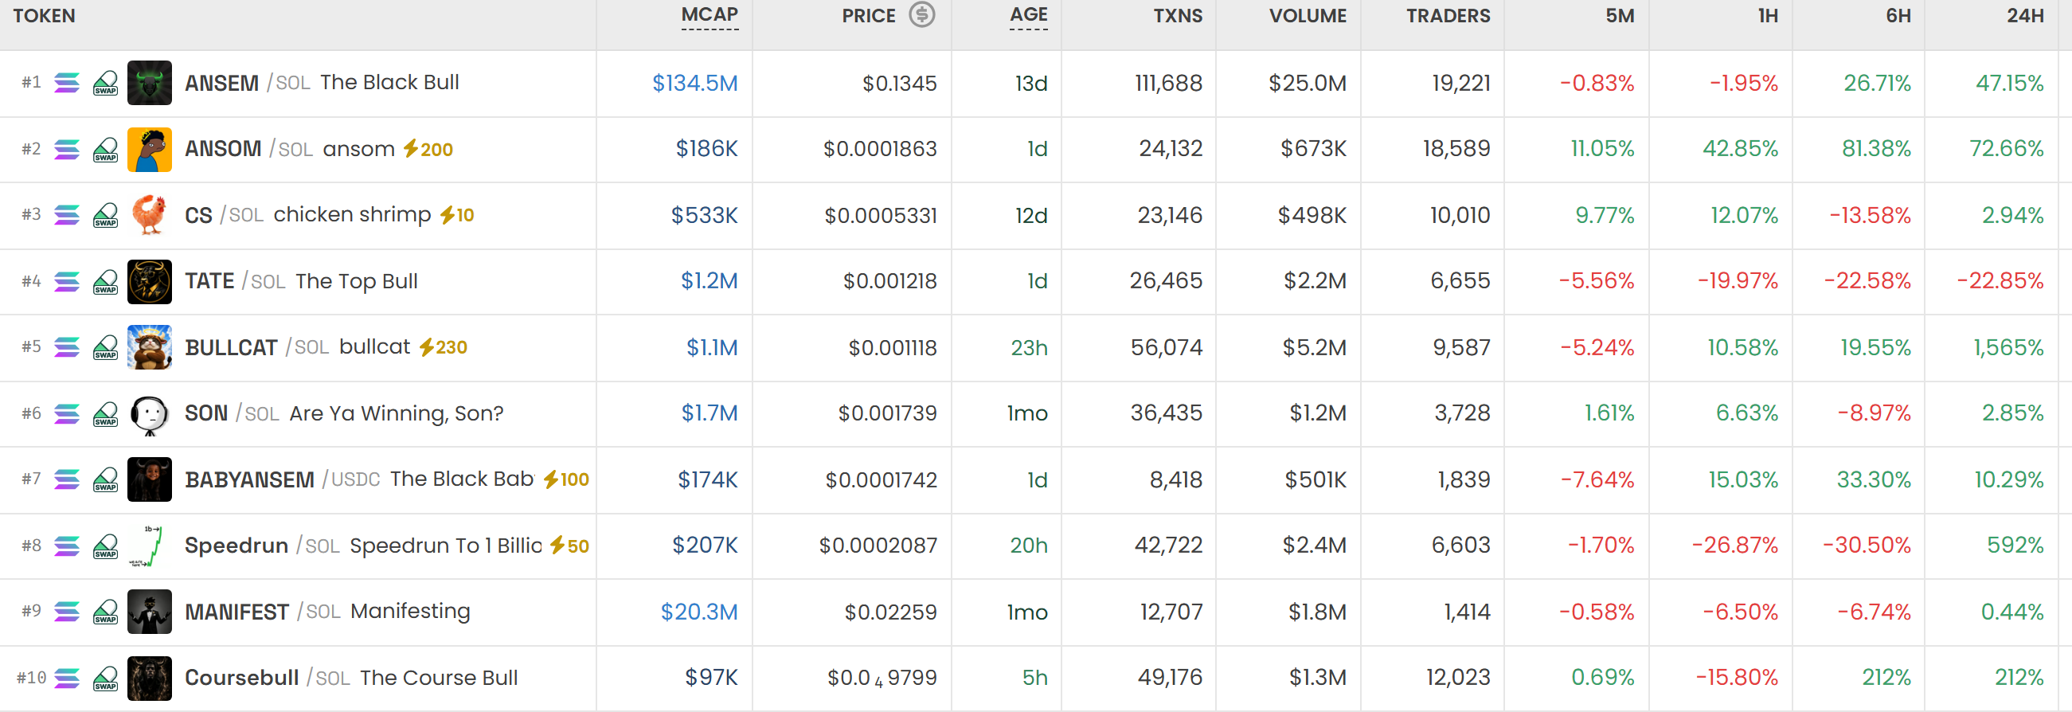
Task: Sort by 24H change column
Action: (2024, 16)
